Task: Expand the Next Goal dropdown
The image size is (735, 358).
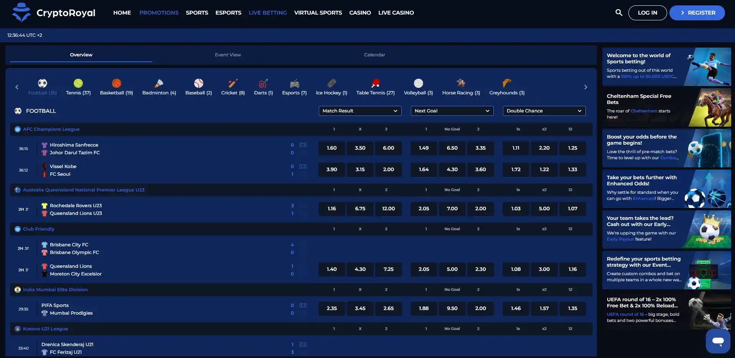Action: [452, 111]
